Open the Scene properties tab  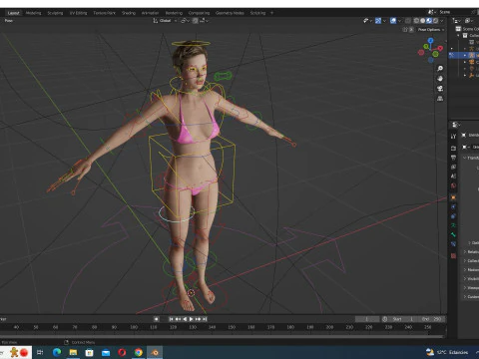(453, 177)
